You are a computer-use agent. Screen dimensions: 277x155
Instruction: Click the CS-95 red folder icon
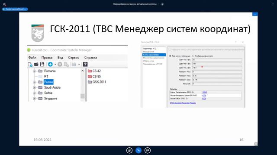(90, 77)
